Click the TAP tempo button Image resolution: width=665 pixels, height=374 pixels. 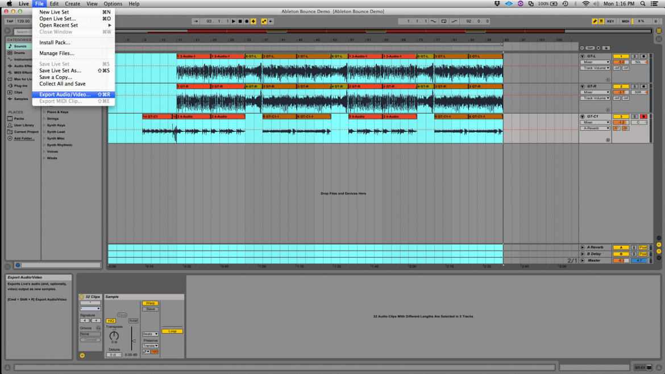coord(10,21)
